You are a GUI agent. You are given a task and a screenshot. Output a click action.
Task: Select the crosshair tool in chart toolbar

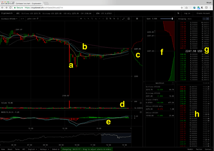pyautogui.click(x=81, y=19)
